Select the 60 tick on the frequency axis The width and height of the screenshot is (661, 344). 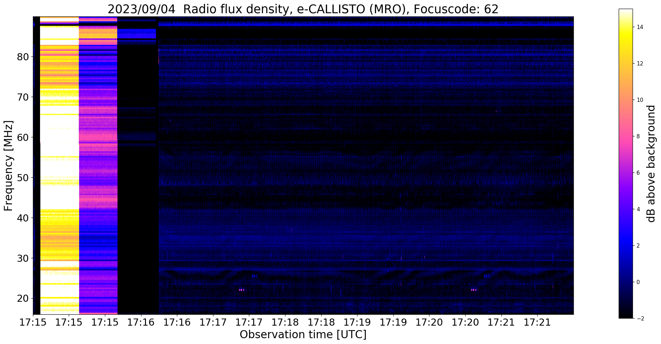[23, 137]
